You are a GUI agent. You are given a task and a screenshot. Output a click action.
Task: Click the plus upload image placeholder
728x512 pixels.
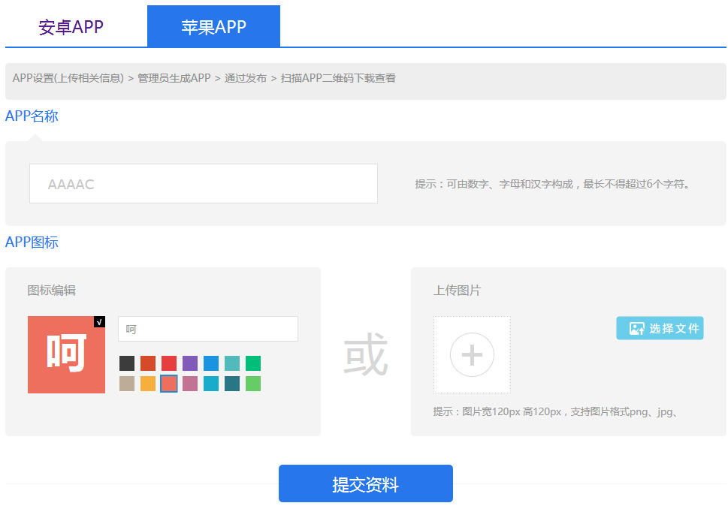[472, 355]
